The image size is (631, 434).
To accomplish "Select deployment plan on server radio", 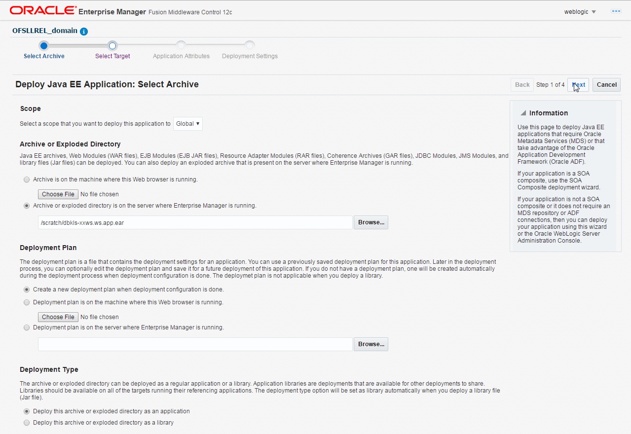I will pyautogui.click(x=27, y=327).
